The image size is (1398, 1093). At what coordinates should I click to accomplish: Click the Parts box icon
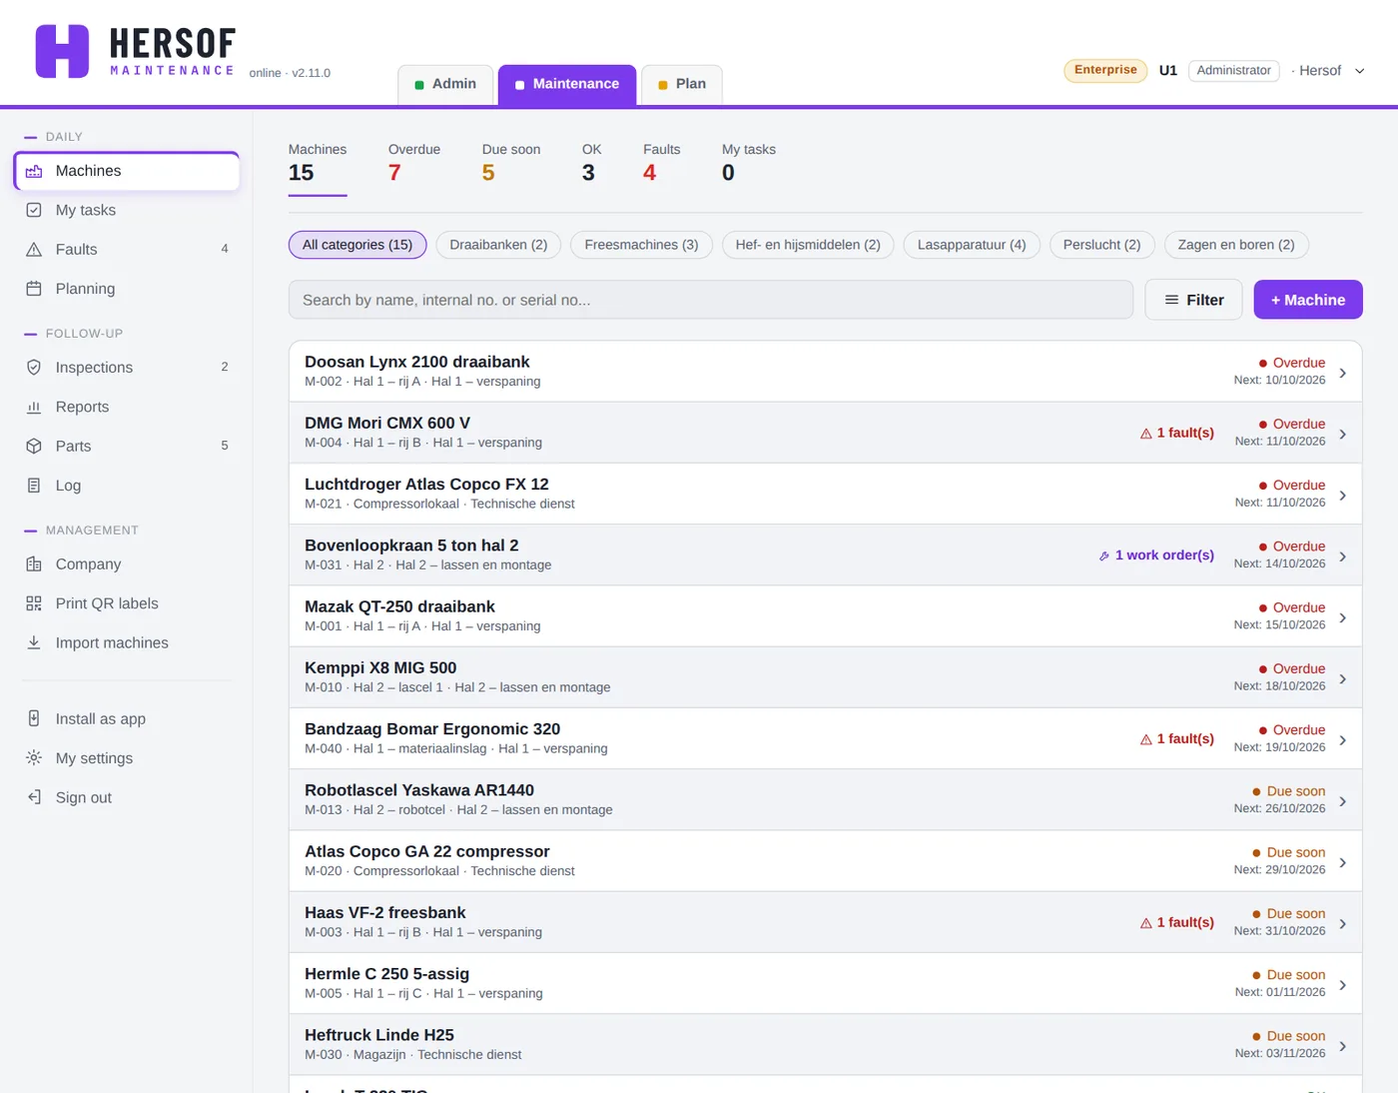[x=34, y=447]
